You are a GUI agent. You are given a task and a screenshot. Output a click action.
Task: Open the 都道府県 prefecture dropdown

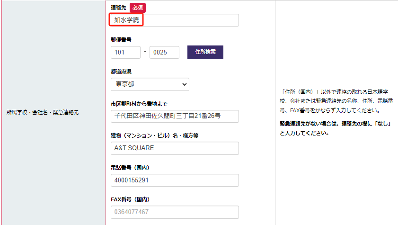150,84
